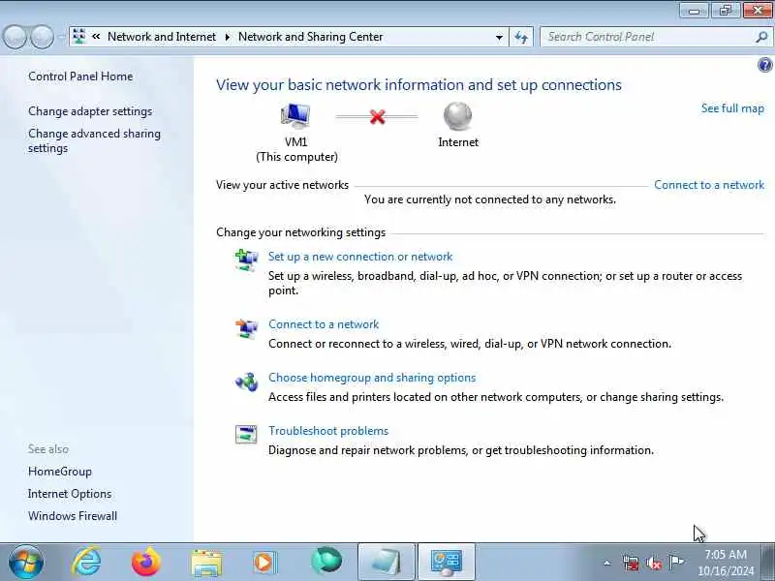Click See full map link
775x581 pixels.
732,108
